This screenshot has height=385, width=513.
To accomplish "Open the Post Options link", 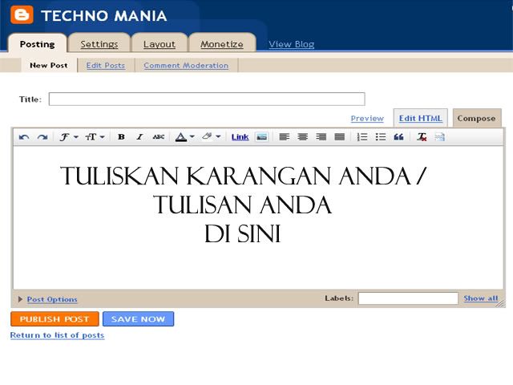I will pos(52,299).
